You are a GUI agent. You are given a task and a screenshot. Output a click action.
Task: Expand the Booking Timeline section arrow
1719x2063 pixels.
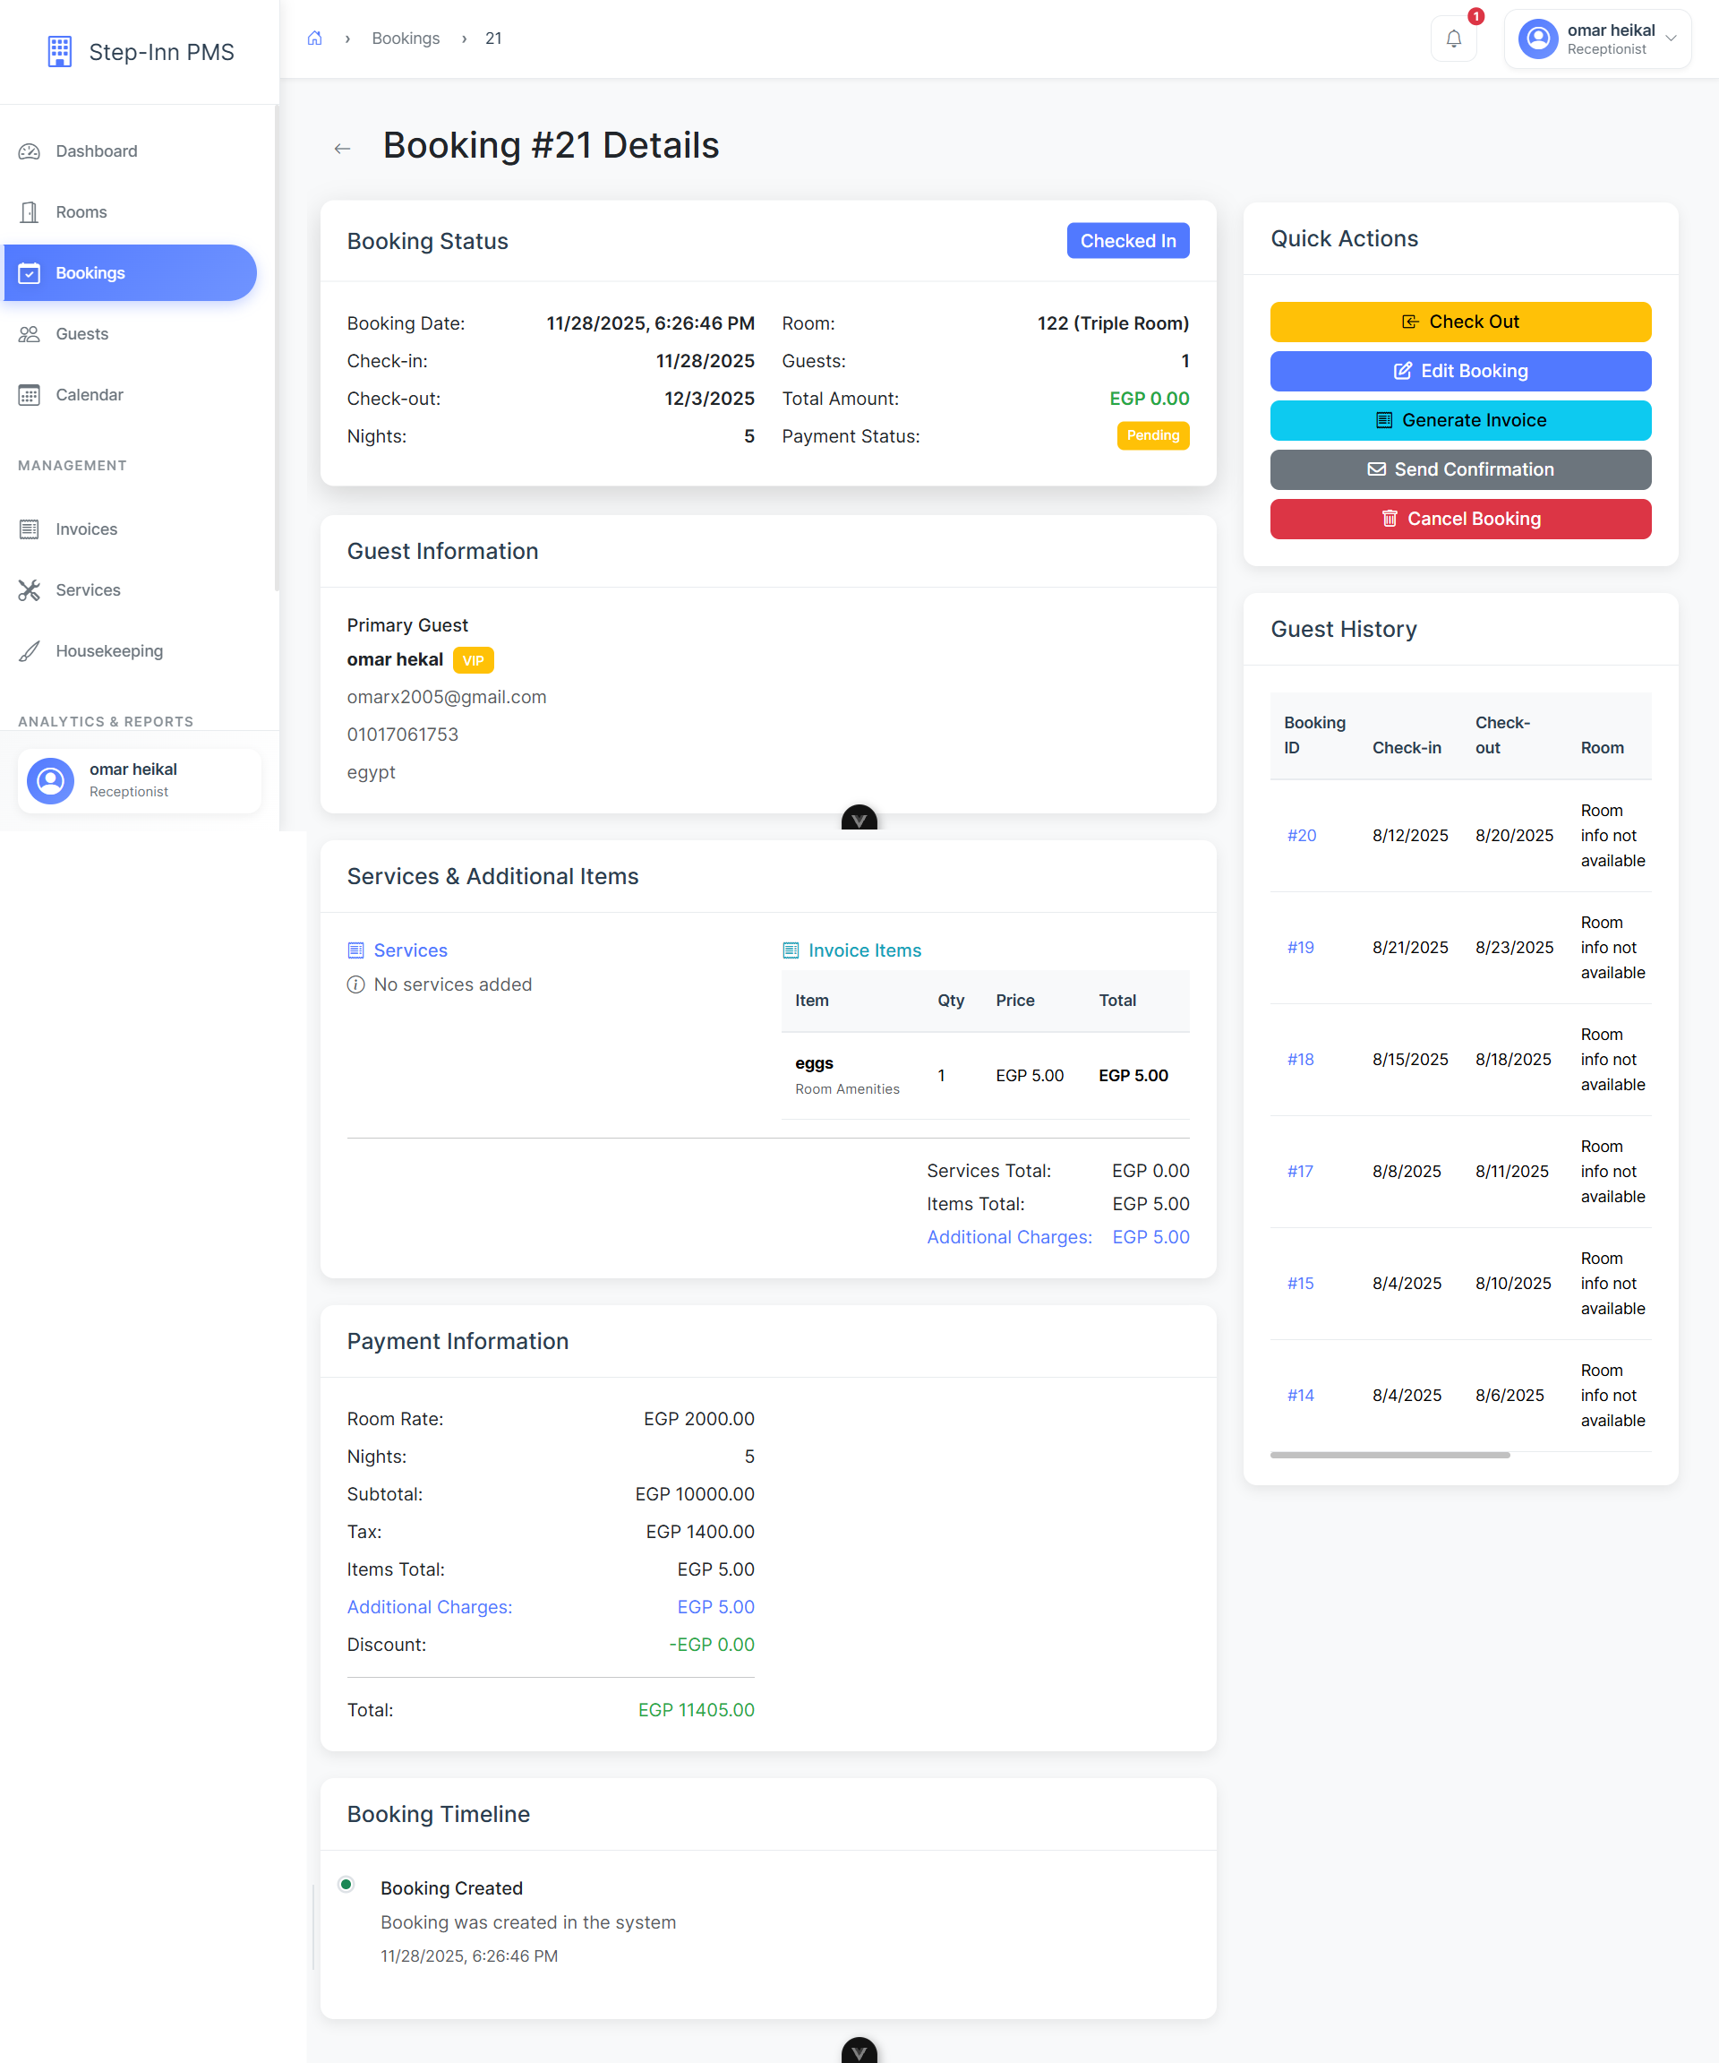click(859, 2050)
